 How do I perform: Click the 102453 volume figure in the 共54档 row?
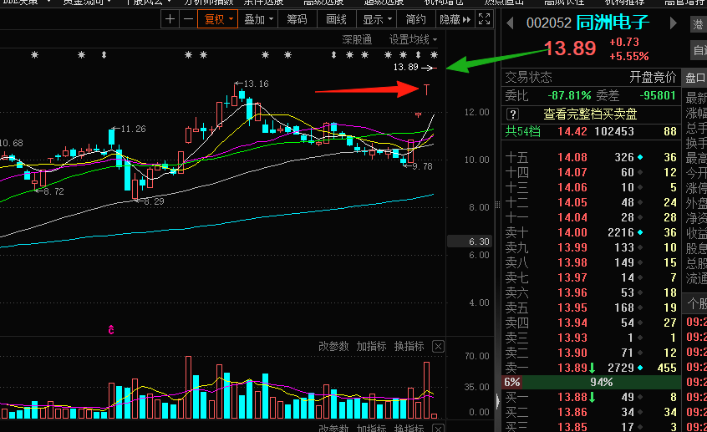pyautogui.click(x=614, y=131)
